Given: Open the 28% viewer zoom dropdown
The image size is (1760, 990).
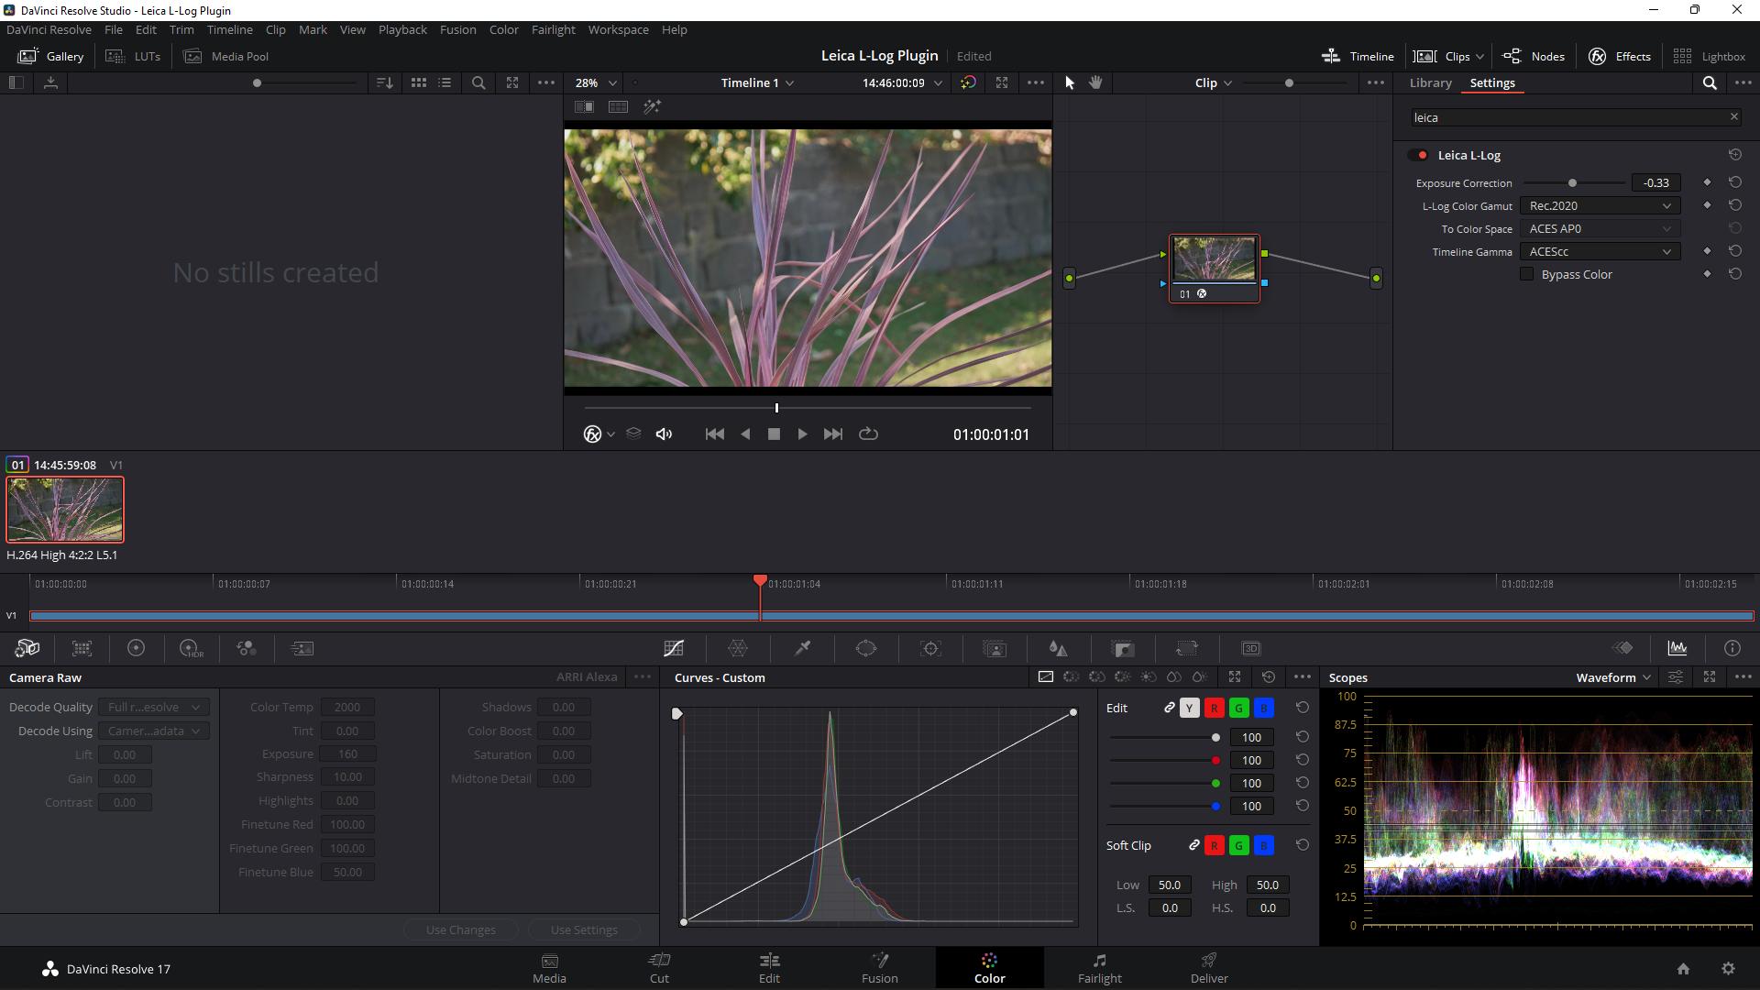Looking at the screenshot, I should coord(595,82).
